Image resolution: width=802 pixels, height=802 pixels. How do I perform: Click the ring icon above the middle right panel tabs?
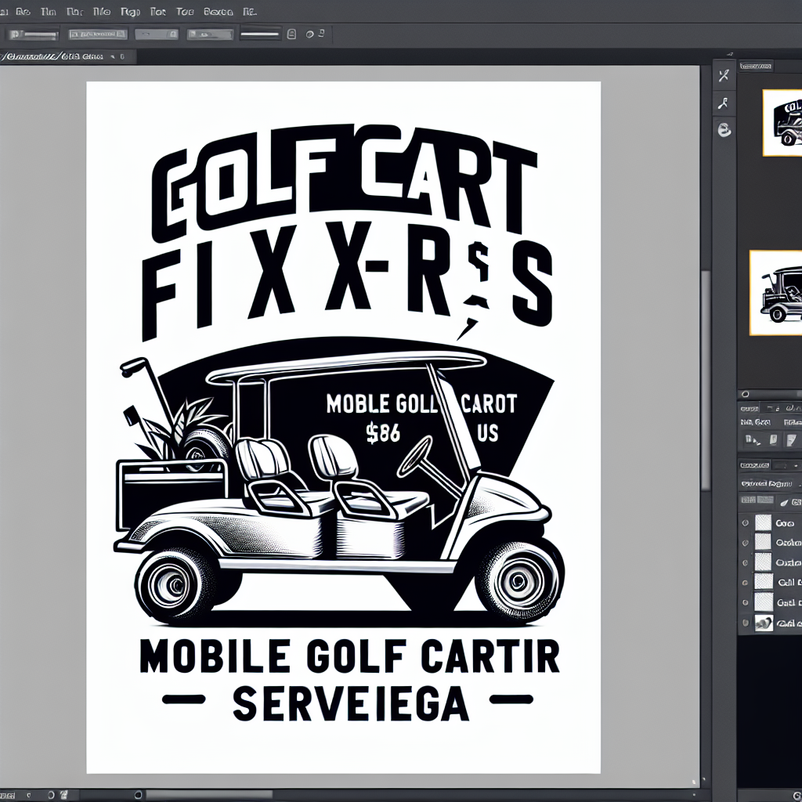tap(746, 395)
